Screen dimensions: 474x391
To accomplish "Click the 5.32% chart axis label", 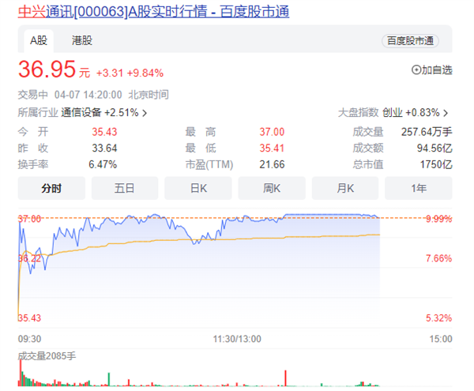I will coord(438,318).
